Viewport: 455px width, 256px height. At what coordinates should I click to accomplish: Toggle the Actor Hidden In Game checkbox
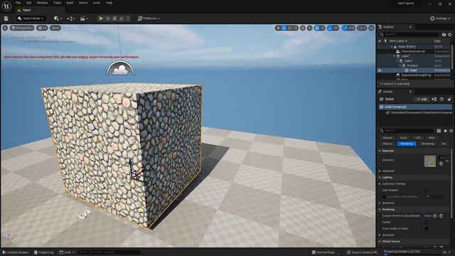(427, 229)
